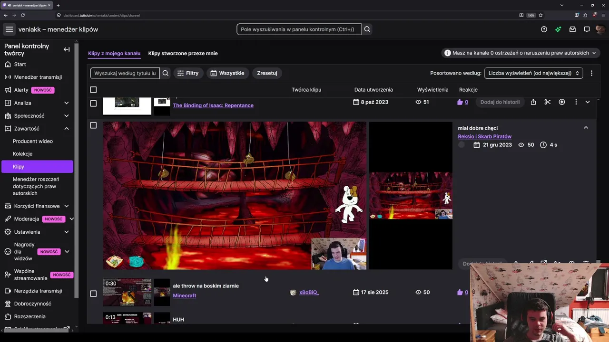Open the browser extensions icon

[x=585, y=15]
